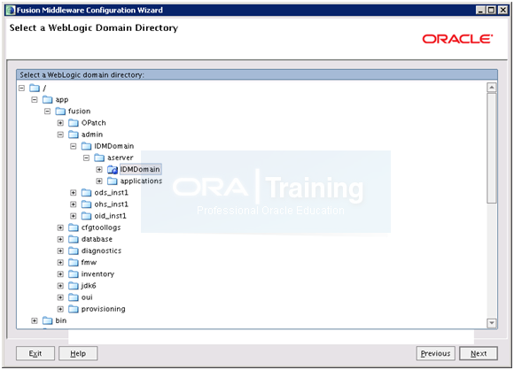Expand the fmw tree node
The width and height of the screenshot is (514, 370).
pos(60,263)
